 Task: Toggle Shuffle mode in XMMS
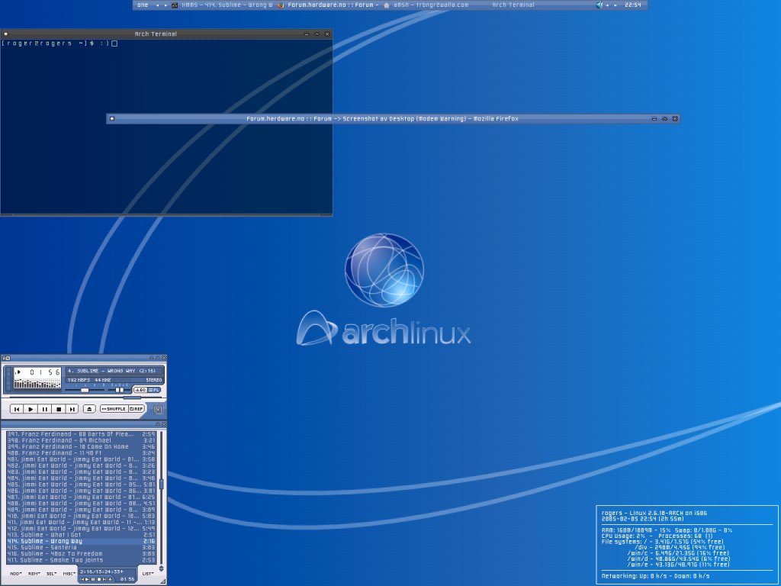(114, 409)
